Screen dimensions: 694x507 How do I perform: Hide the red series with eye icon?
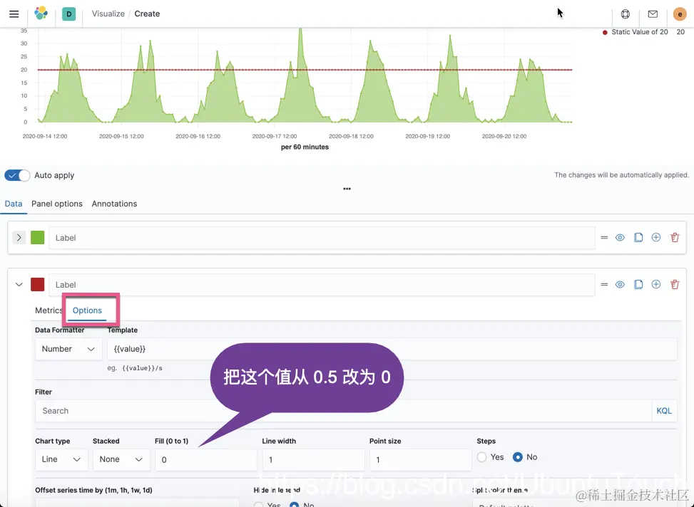pyautogui.click(x=620, y=284)
